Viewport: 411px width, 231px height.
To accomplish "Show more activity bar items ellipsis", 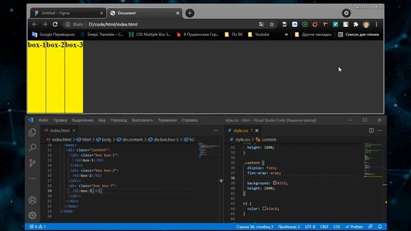I will [32, 178].
